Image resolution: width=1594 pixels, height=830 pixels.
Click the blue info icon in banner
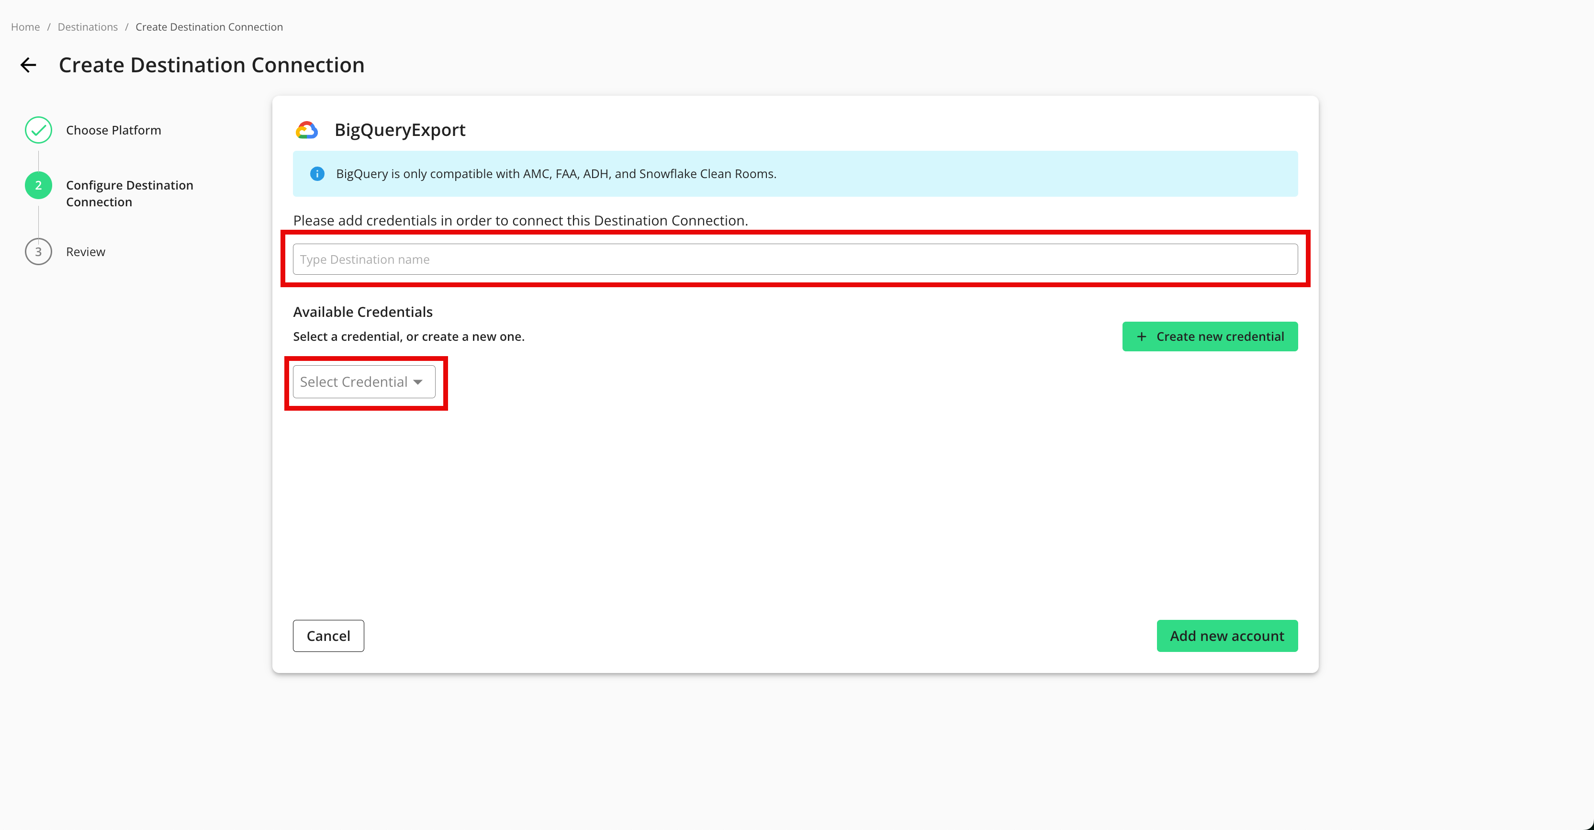point(317,174)
